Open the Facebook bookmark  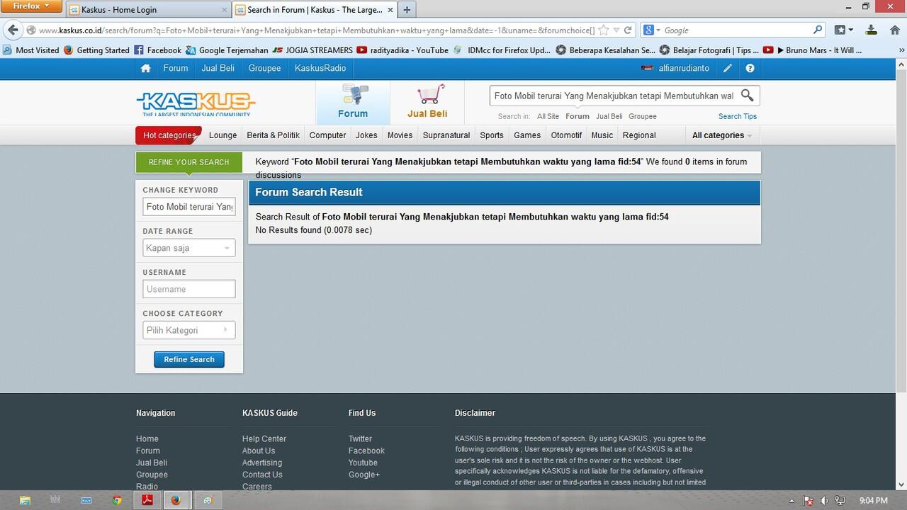pyautogui.click(x=157, y=50)
